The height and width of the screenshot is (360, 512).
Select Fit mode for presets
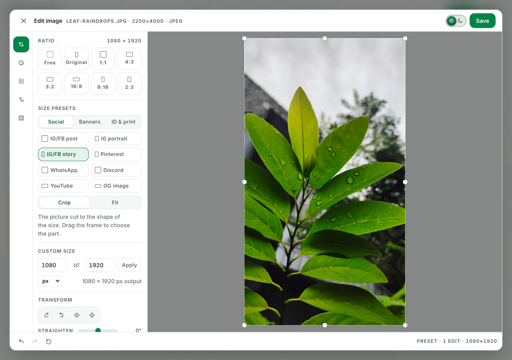(115, 203)
